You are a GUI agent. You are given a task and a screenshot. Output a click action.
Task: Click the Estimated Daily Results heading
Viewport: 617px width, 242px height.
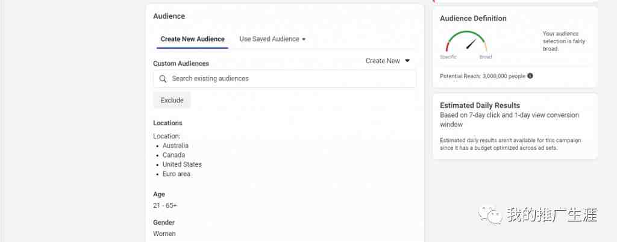(x=480, y=105)
